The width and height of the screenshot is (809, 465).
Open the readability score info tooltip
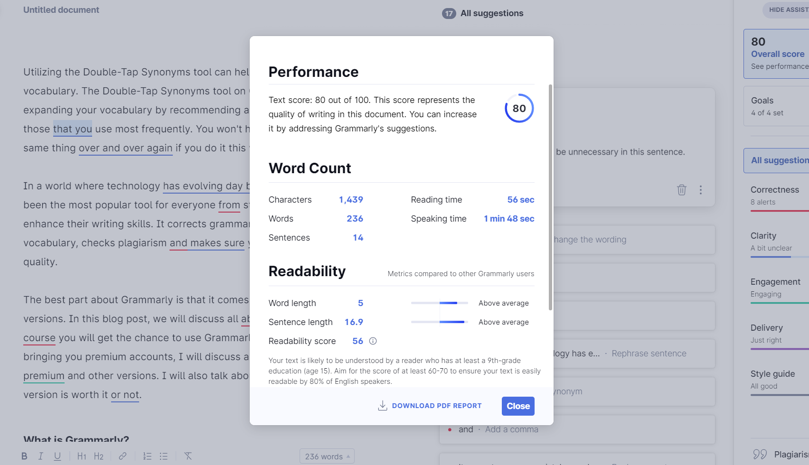point(373,341)
